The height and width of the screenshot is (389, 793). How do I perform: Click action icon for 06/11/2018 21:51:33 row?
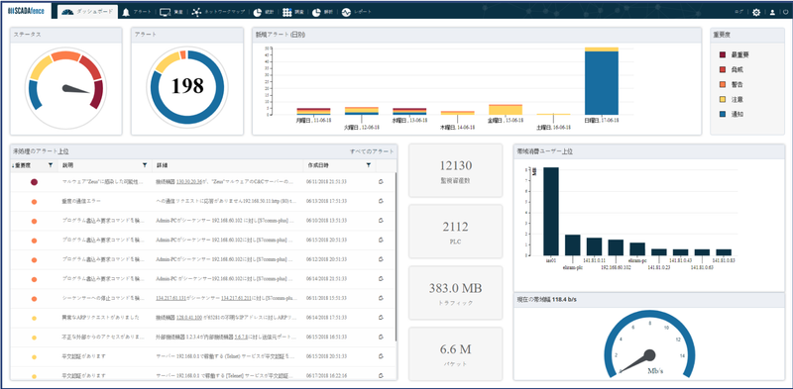[x=382, y=182]
